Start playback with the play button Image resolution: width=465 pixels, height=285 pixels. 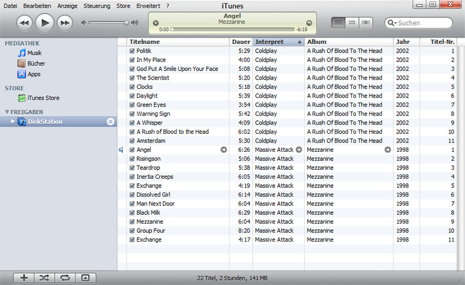44,23
